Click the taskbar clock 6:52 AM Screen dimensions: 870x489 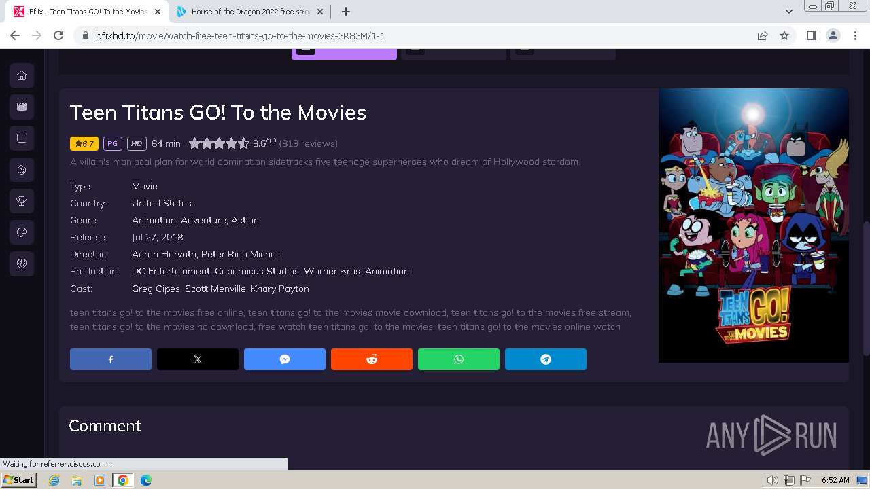(x=835, y=480)
